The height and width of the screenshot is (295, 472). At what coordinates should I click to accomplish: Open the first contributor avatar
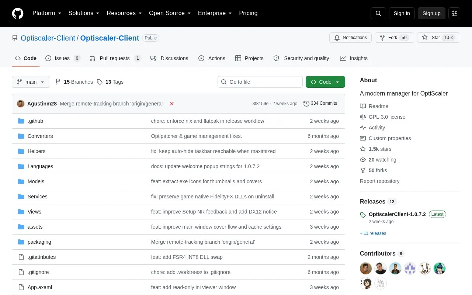coord(366,268)
